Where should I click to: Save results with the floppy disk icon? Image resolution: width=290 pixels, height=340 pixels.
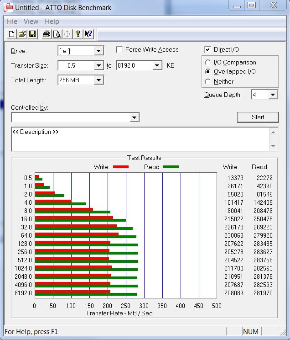point(32,34)
